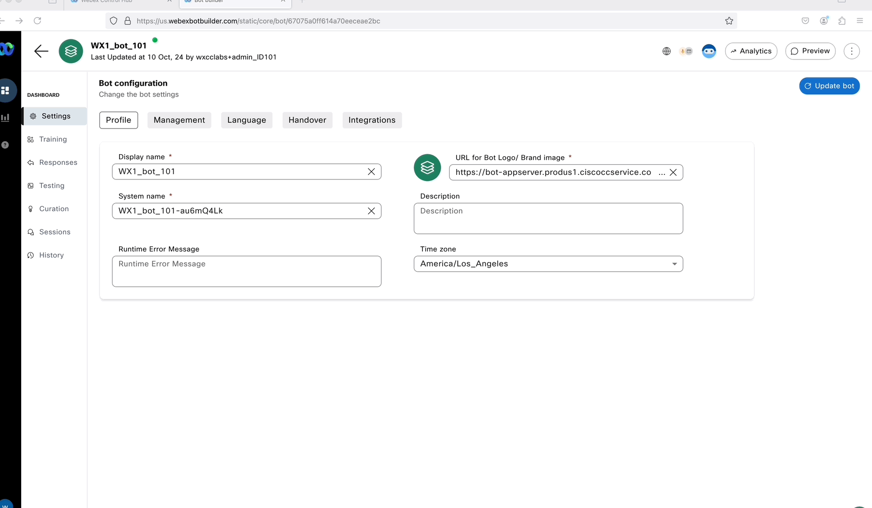View Analytics for the bot
Viewport: 872px width, 508px height.
click(751, 51)
